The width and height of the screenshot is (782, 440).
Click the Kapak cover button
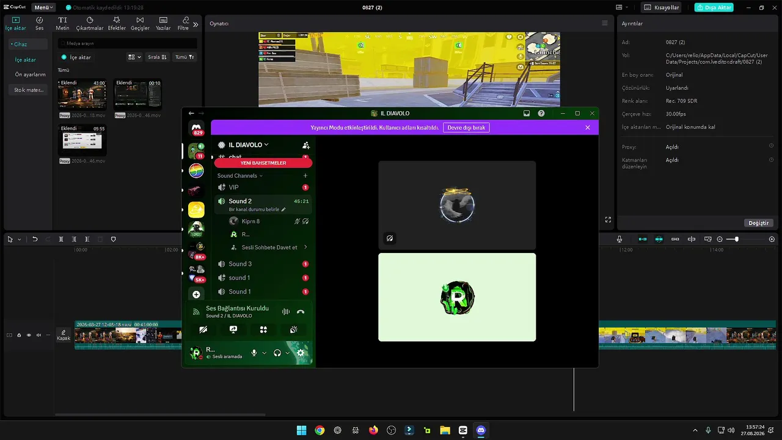64,335
